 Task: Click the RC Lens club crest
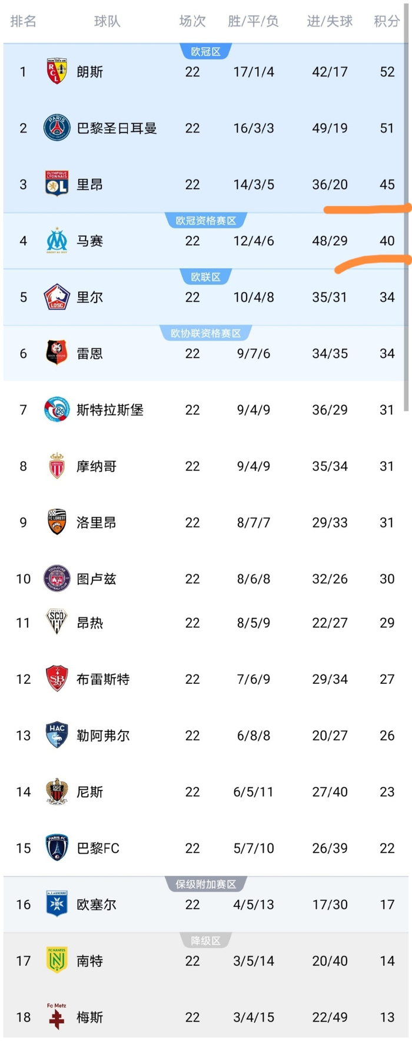click(x=57, y=71)
